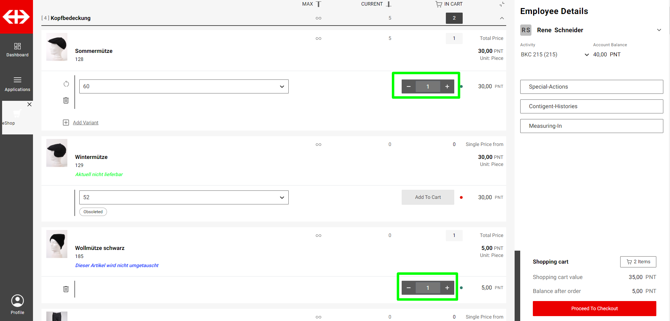Close the eShop sidebar tab
Image resolution: width=670 pixels, height=321 pixels.
point(29,104)
